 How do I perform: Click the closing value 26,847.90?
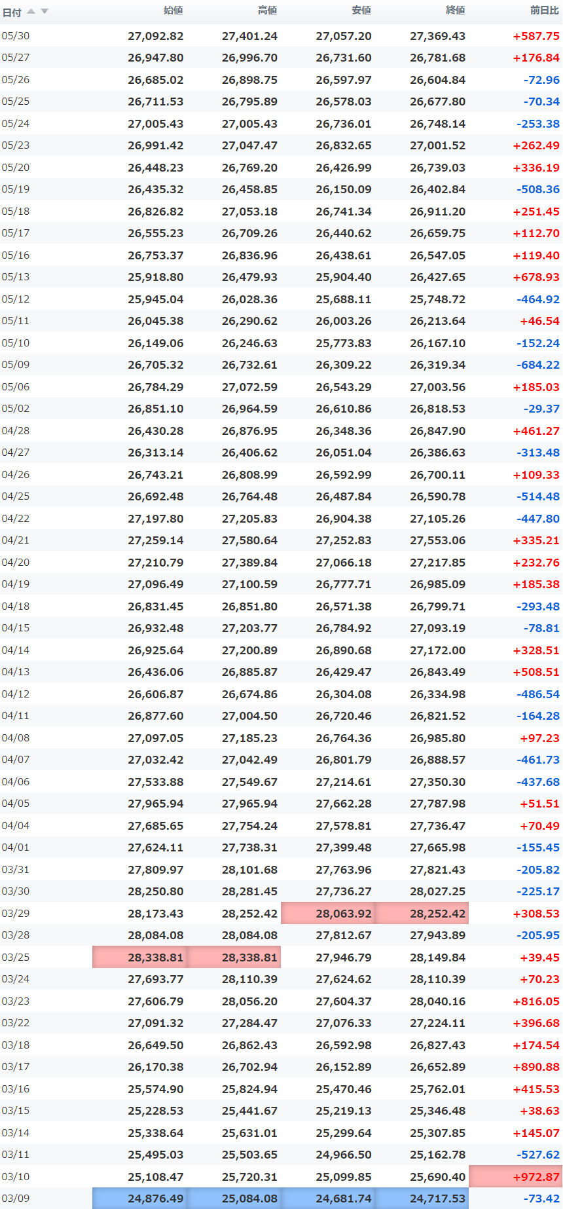pos(438,431)
